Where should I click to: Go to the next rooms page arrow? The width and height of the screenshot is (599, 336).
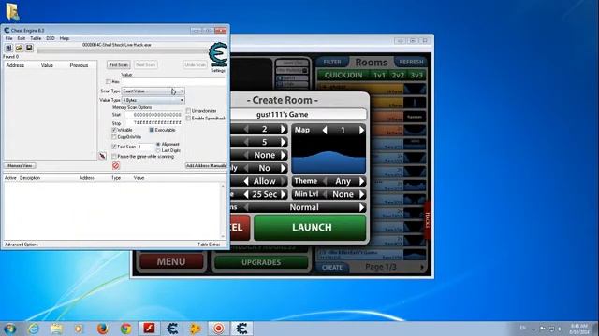(x=422, y=268)
